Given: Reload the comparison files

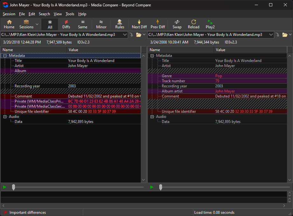Looking at the screenshot, I should (x=193, y=24).
